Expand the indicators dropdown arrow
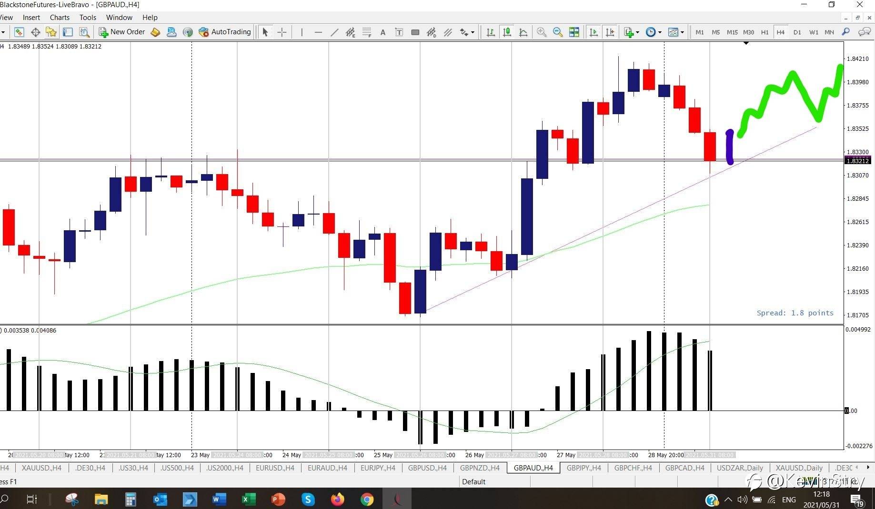875x509 pixels. coord(637,32)
